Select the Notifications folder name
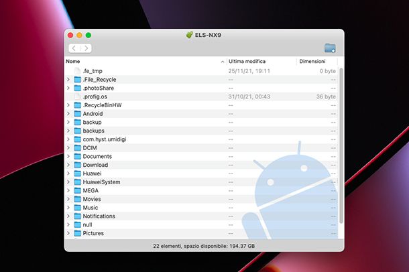 99,216
